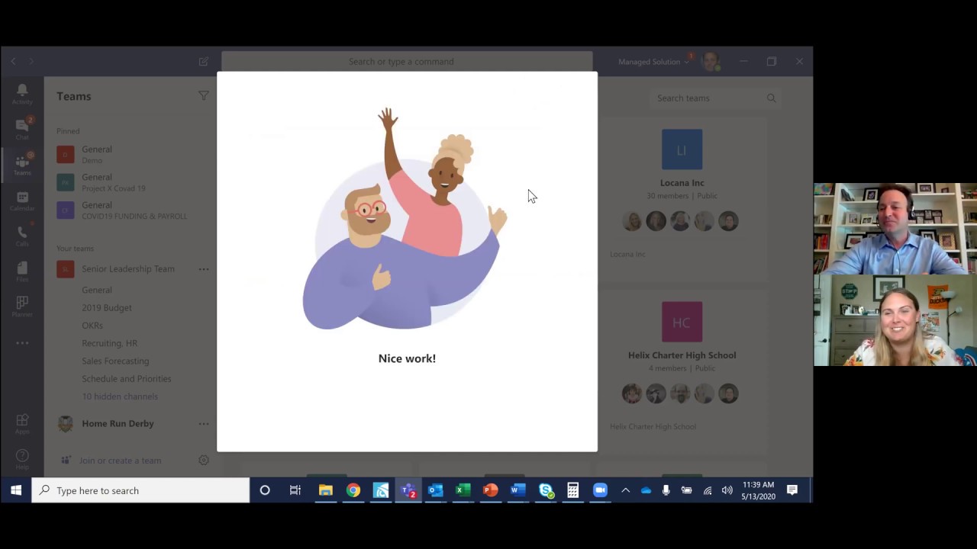The height and width of the screenshot is (549, 977).
Task: Open Excel from the taskbar
Action: (463, 490)
